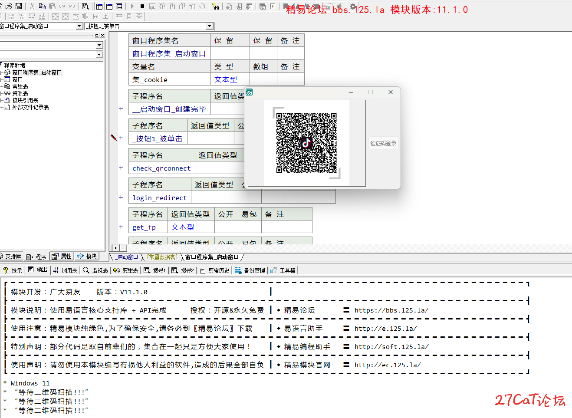Save the project with the floppy disk icon
This screenshot has width=572, height=418.
click(x=19, y=6)
